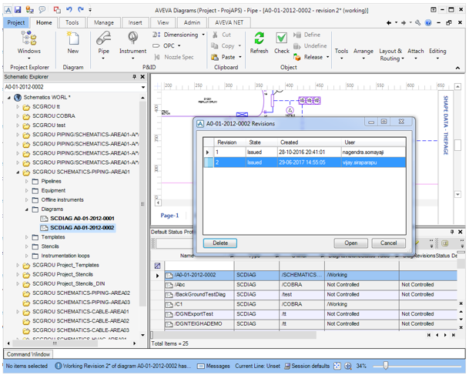This screenshot has width=469, height=375.
Task: Expand the SCGROU COBRA node
Action: (18, 116)
